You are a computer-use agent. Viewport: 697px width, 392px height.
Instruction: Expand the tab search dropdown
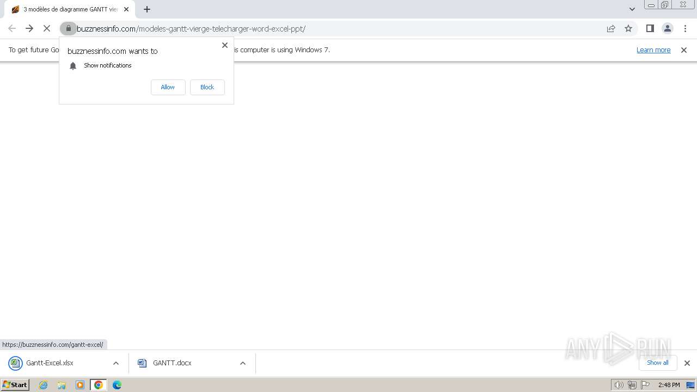point(632,9)
